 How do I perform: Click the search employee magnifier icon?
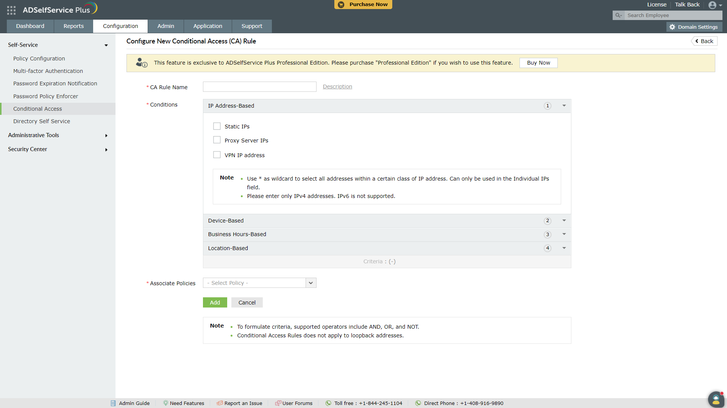coord(618,15)
